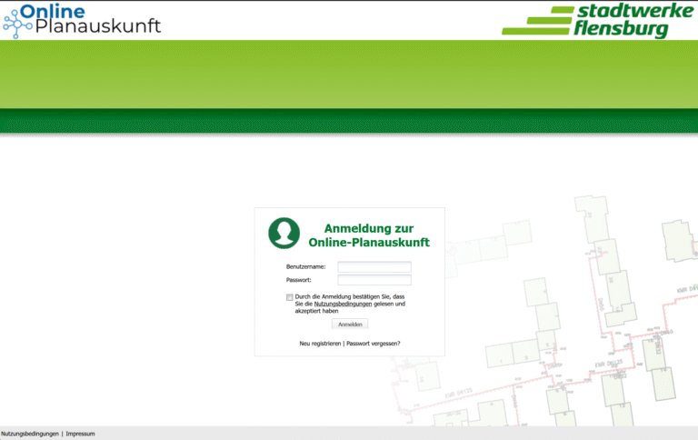This screenshot has height=440, width=698.
Task: Click the Online Planauskunft network nodes icon
Action: tap(17, 20)
